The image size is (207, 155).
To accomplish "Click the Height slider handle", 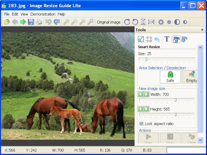I will (176, 115).
